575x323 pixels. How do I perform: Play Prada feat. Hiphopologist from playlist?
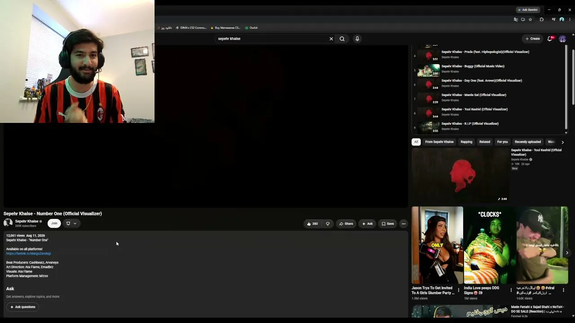point(485,52)
